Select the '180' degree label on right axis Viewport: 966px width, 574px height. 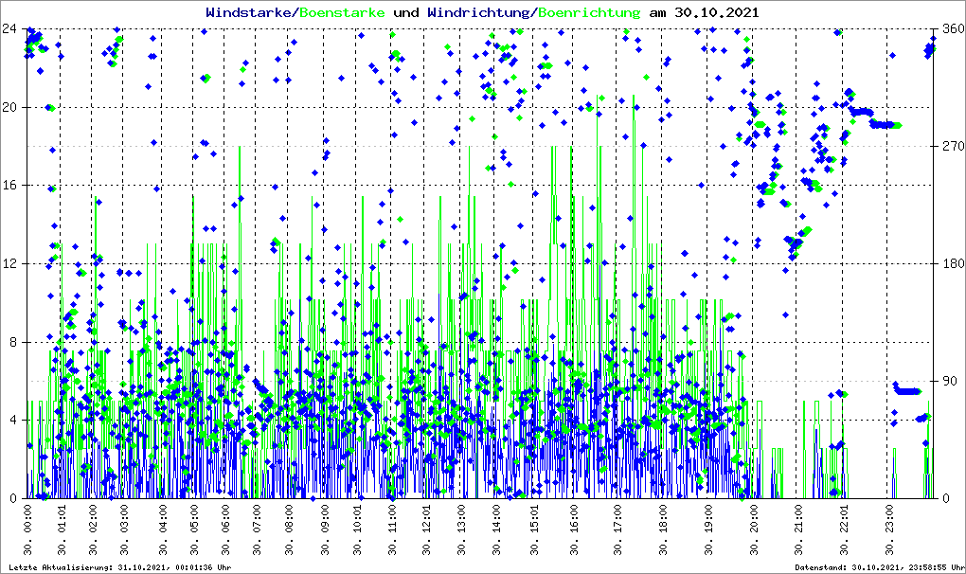(949, 263)
